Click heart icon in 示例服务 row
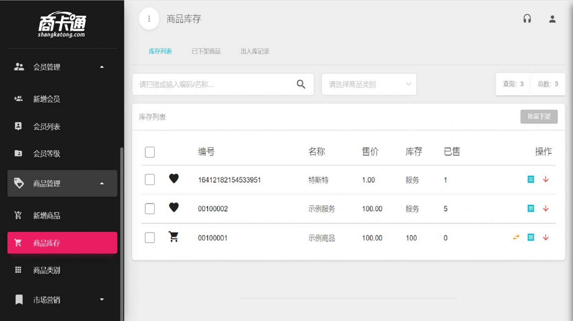Image resolution: width=573 pixels, height=321 pixels. (174, 207)
